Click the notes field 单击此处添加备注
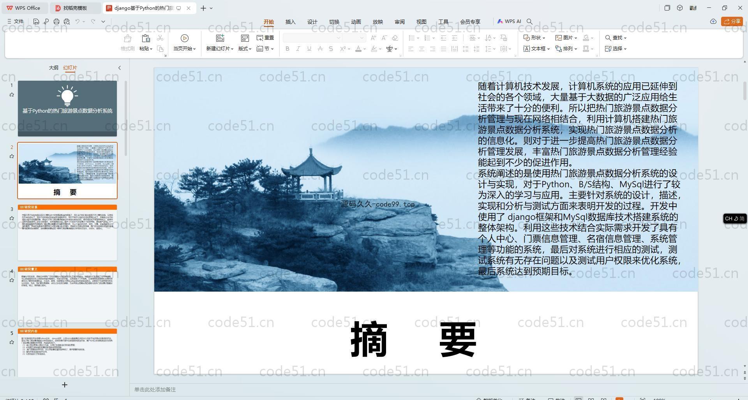 (155, 389)
